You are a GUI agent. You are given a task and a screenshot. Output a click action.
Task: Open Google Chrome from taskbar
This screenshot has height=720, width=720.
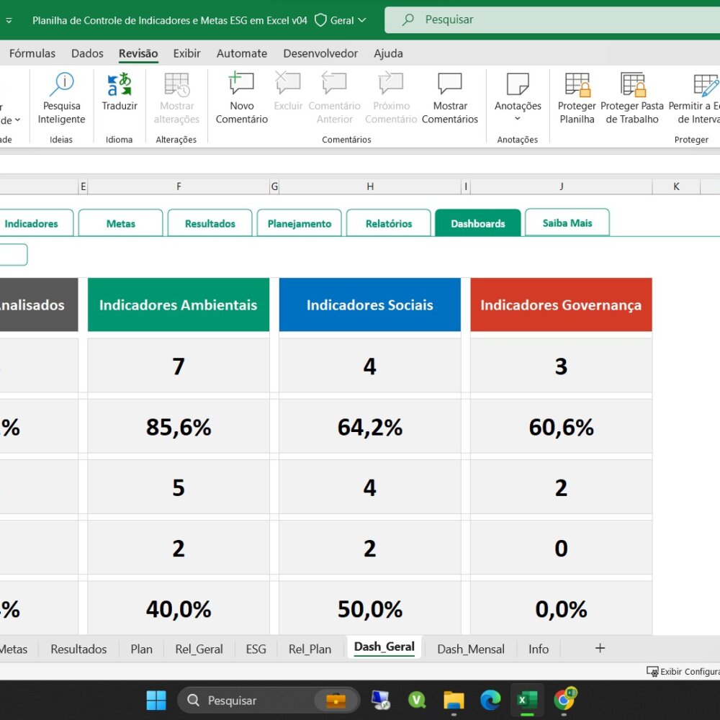[x=564, y=699]
